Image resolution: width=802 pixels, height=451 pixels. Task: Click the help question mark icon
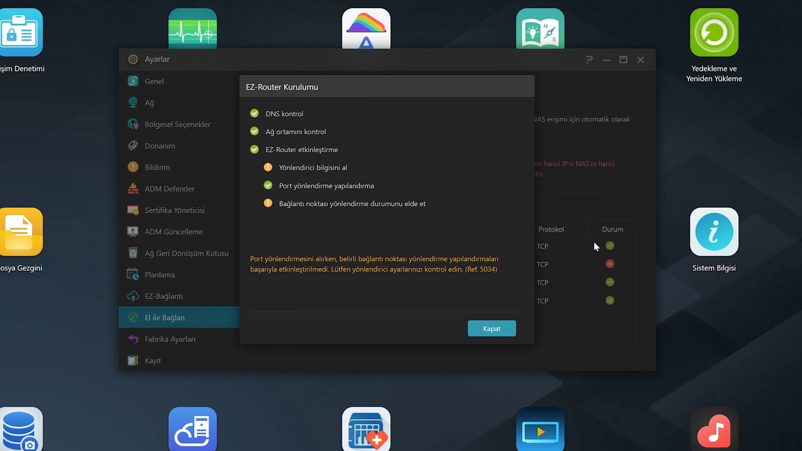(589, 60)
